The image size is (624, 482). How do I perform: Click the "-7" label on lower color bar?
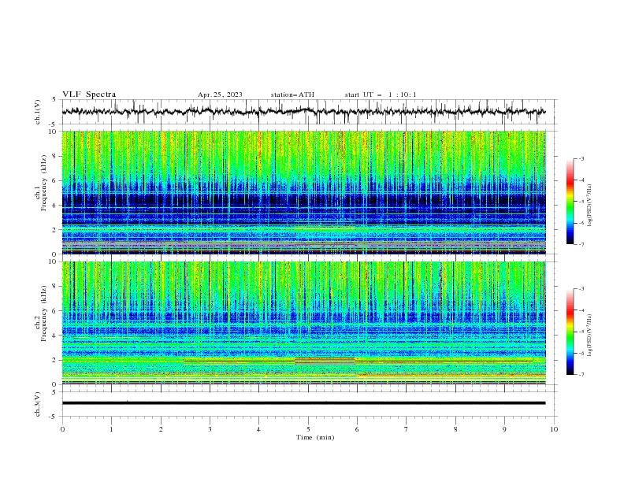coord(581,374)
